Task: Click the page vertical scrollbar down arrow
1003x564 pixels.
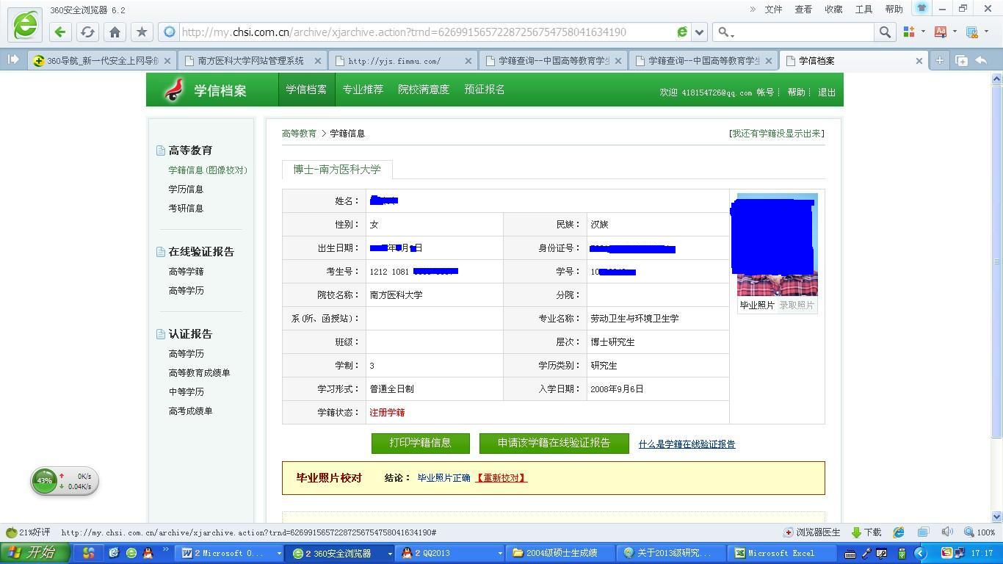Action: pyautogui.click(x=996, y=517)
